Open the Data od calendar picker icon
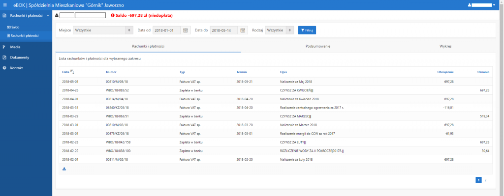The image size is (504, 196). click(x=185, y=30)
